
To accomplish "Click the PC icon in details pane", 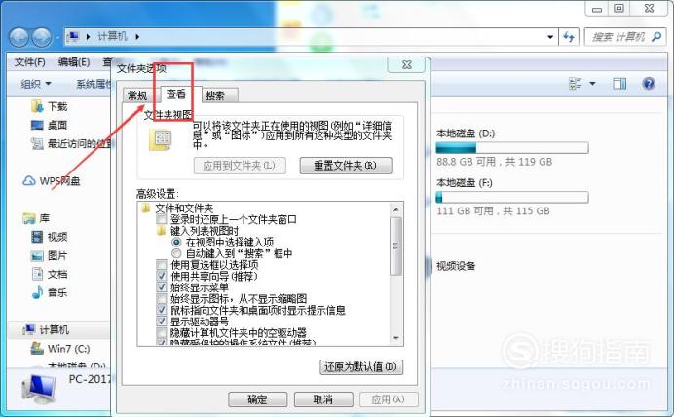I will 39,391.
